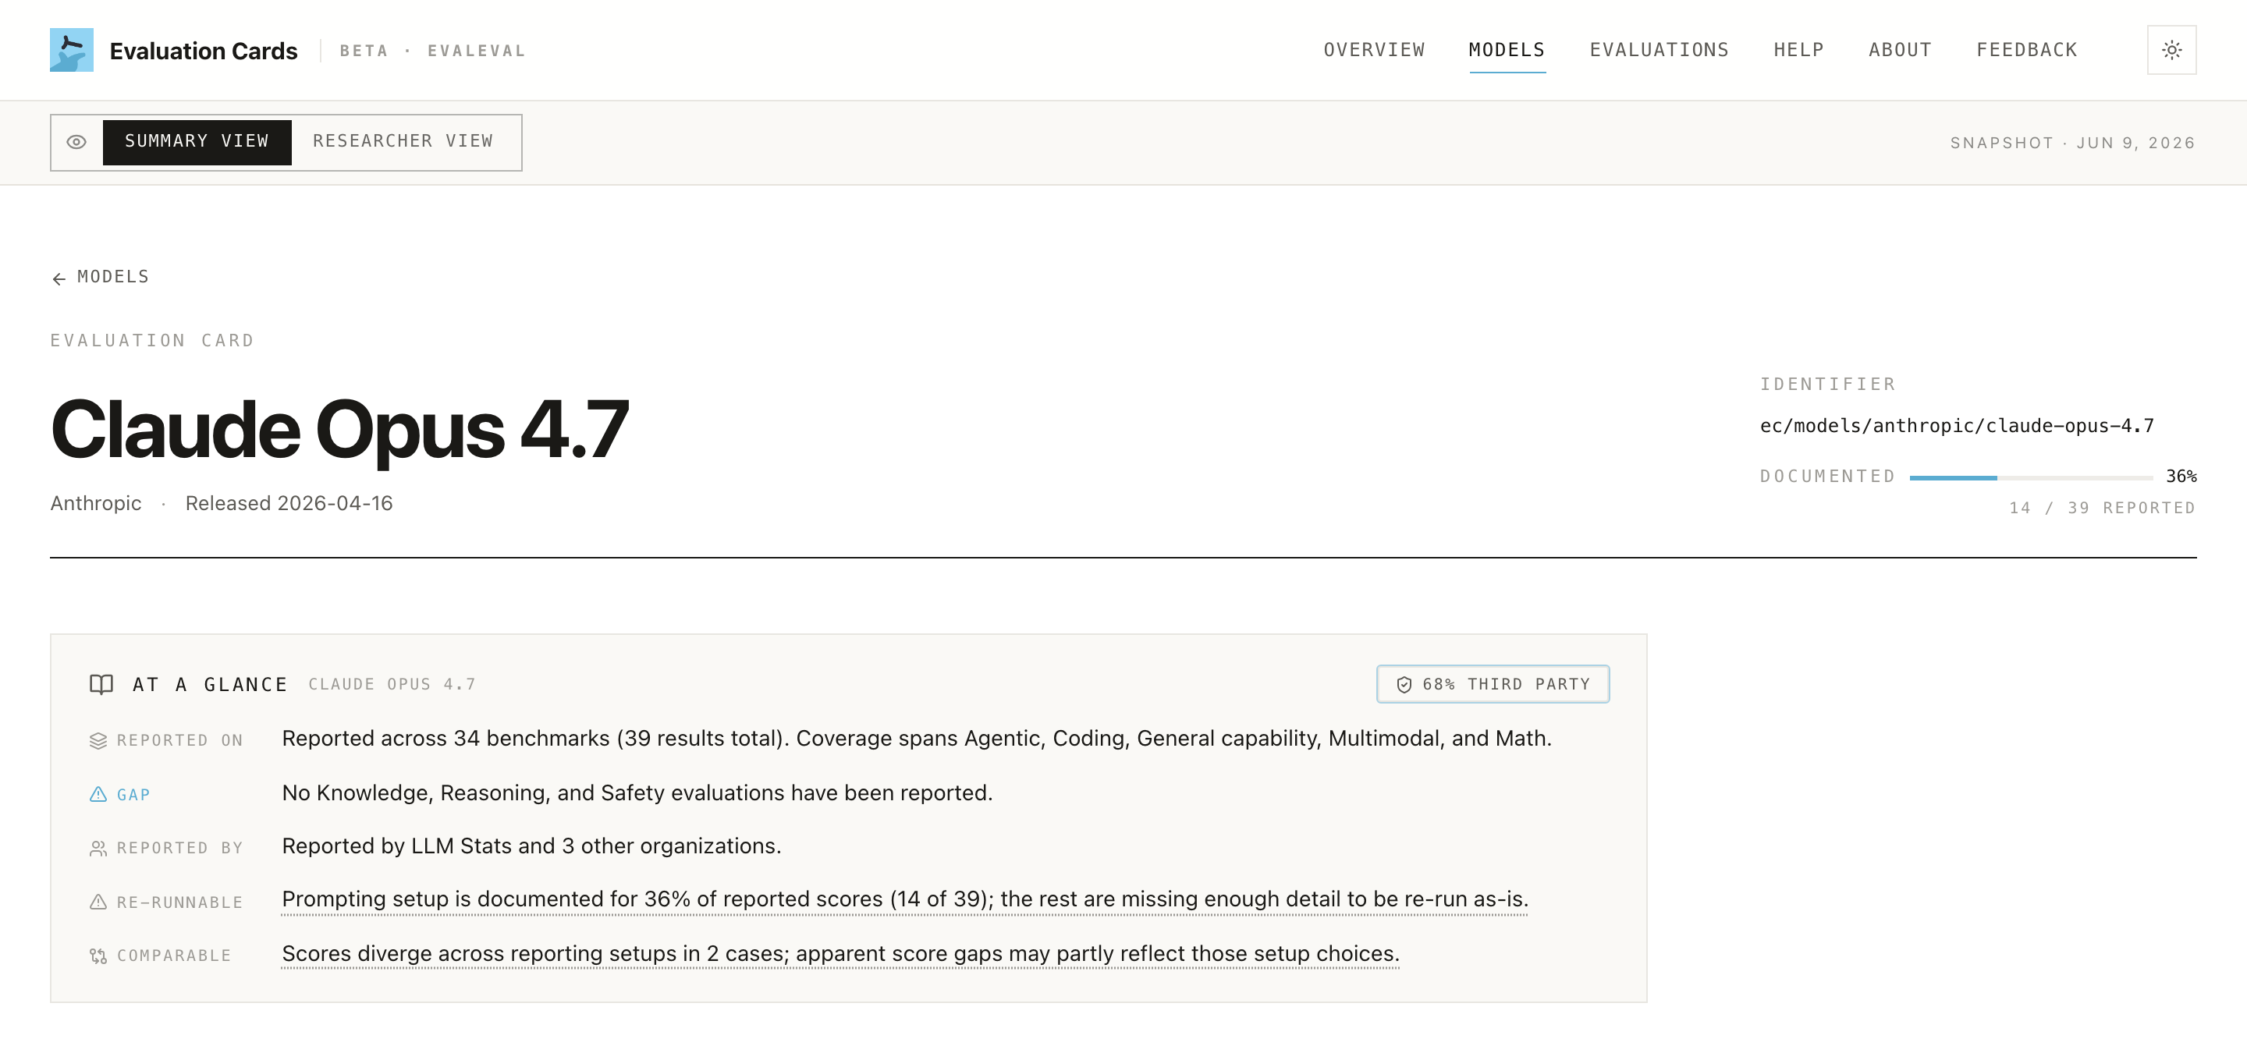Open the Help page
This screenshot has height=1053, width=2247.
[1798, 50]
